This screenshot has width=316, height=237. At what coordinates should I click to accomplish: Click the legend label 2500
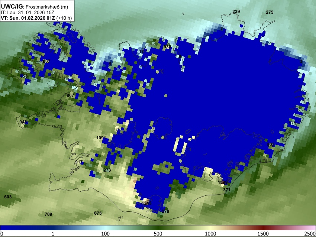point(310,234)
